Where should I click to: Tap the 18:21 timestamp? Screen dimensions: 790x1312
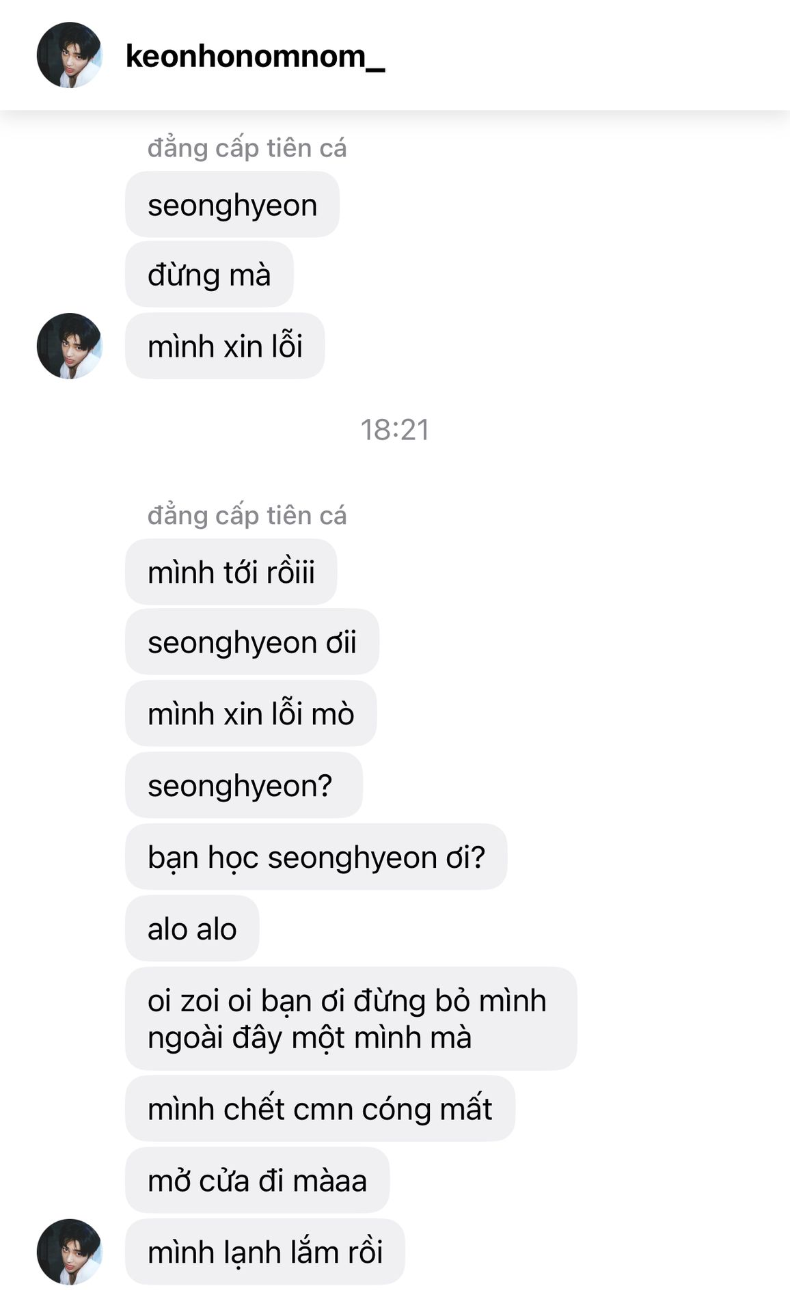(395, 430)
